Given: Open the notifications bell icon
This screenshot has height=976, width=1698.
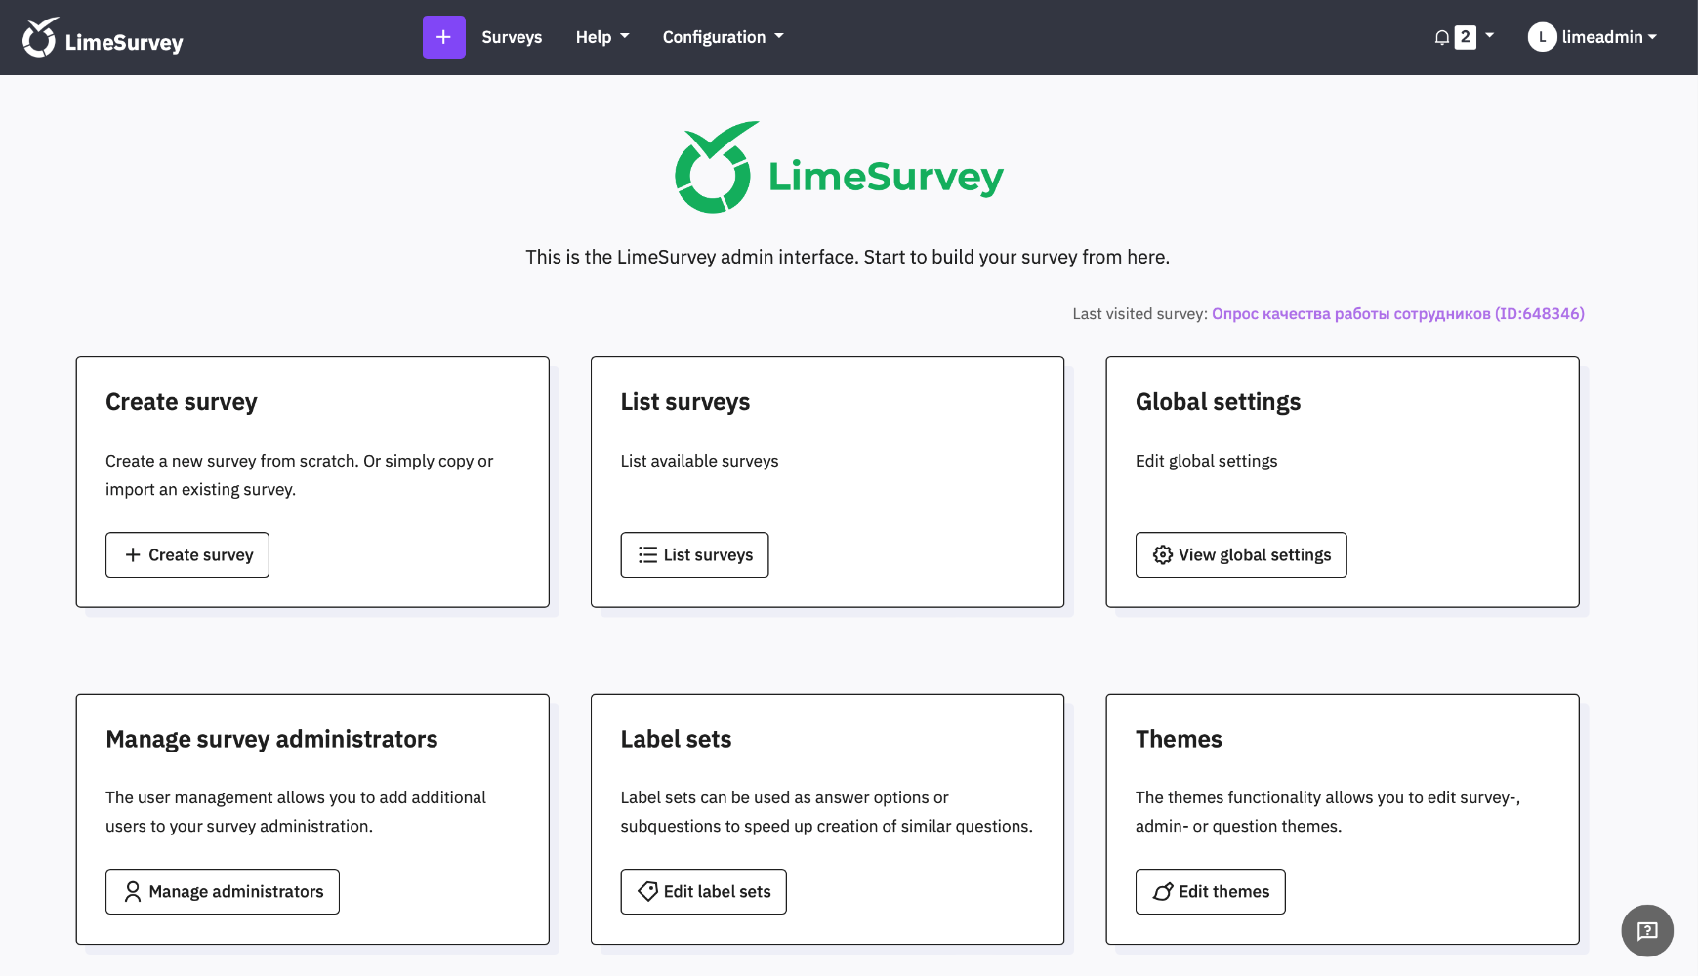Looking at the screenshot, I should (1441, 37).
